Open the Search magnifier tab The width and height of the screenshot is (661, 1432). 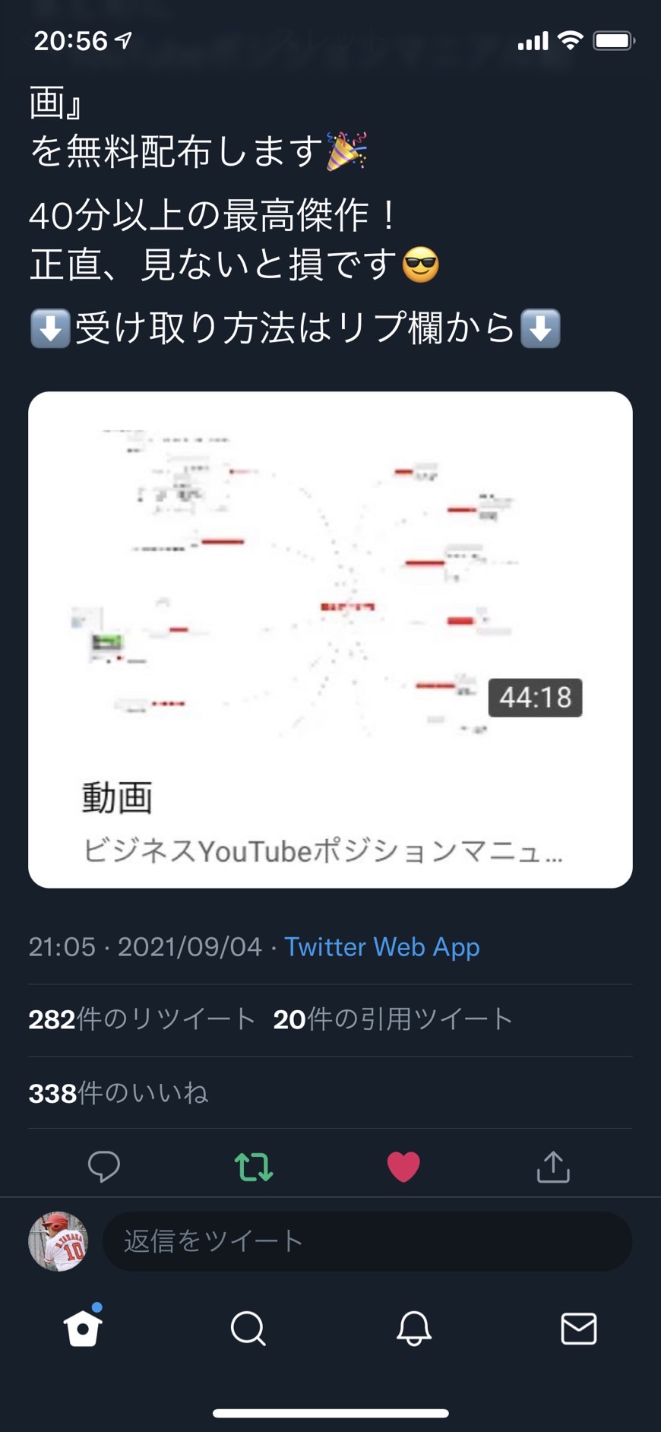[248, 1329]
